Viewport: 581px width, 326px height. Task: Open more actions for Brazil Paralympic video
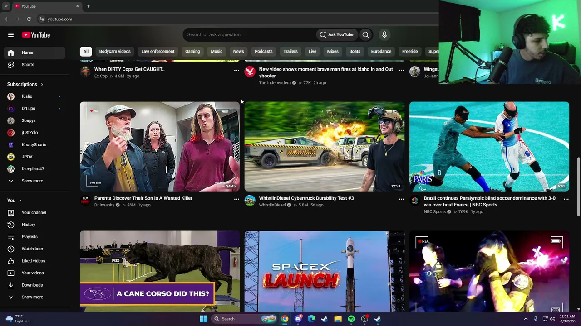click(566, 199)
